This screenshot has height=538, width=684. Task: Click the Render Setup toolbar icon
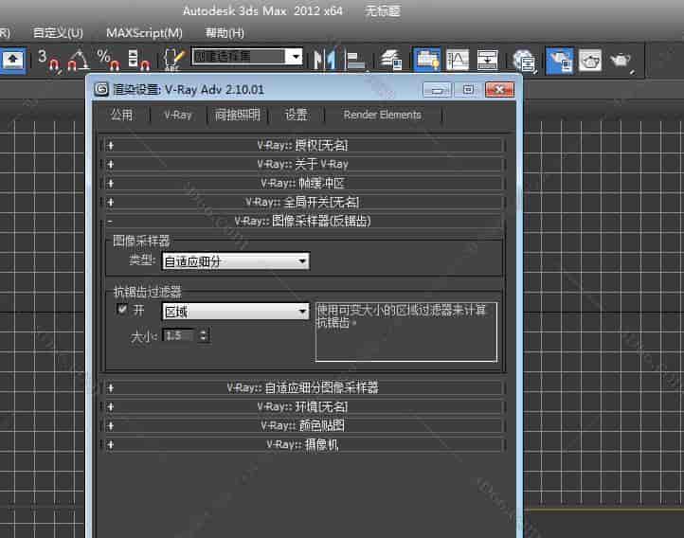click(559, 60)
